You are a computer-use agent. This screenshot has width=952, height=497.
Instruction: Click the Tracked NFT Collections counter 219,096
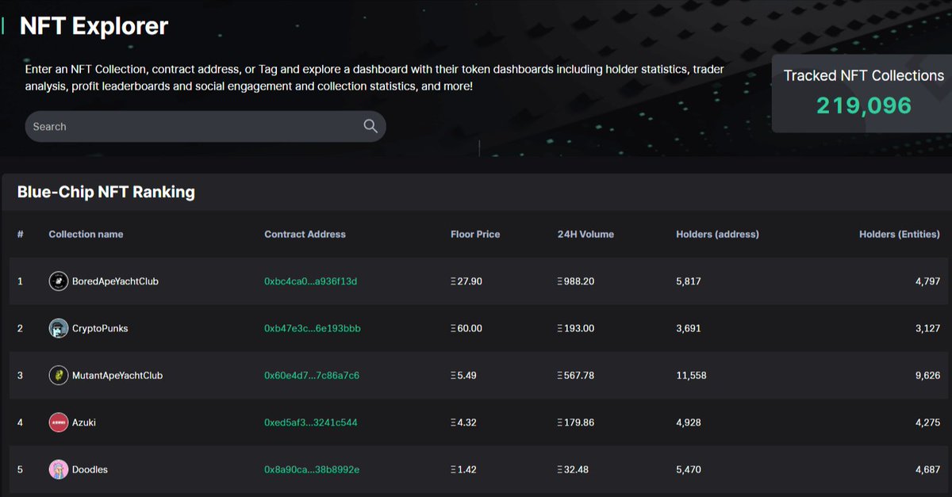[x=866, y=104]
